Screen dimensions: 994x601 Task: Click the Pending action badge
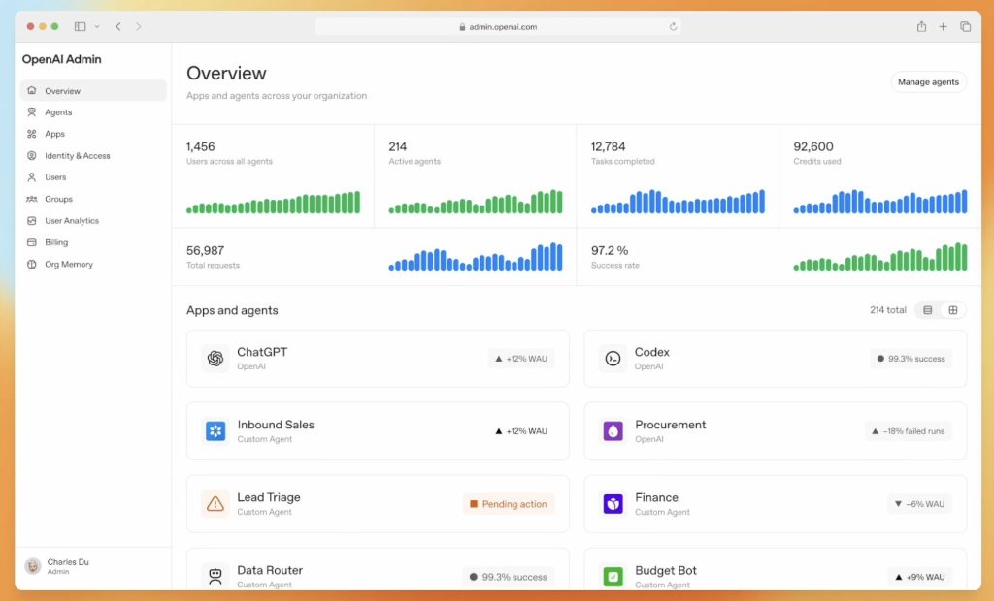(508, 504)
